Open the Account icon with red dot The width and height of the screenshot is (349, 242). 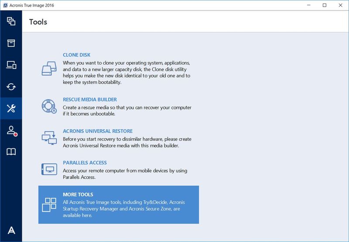coord(11,130)
